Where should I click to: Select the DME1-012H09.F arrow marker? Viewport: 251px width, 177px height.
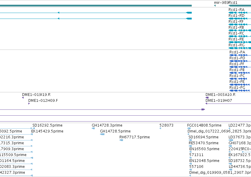click(29, 104)
